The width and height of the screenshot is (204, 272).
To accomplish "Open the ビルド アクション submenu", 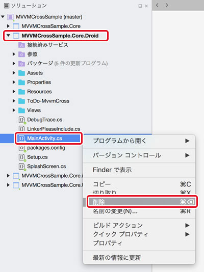I will tap(139, 225).
